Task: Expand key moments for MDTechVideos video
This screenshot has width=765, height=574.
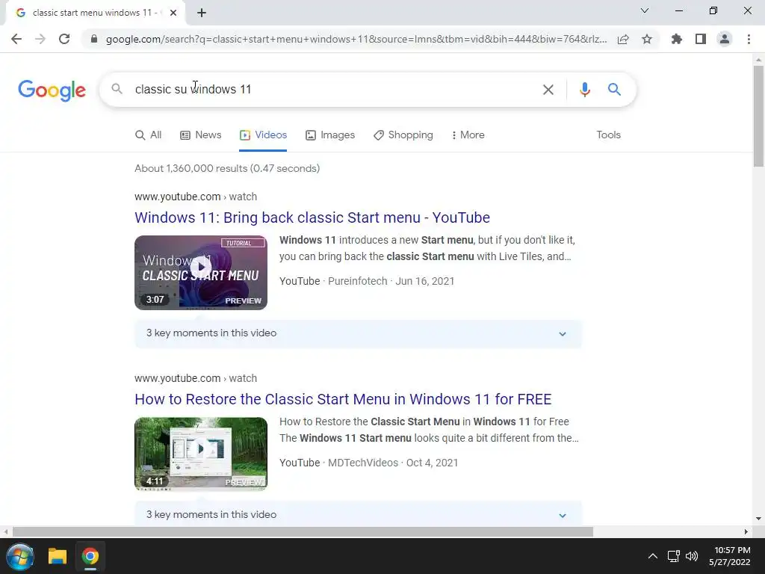Action: (x=358, y=514)
